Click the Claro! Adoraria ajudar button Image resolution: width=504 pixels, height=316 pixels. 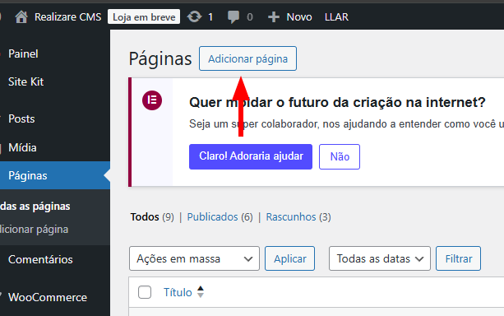coord(251,156)
